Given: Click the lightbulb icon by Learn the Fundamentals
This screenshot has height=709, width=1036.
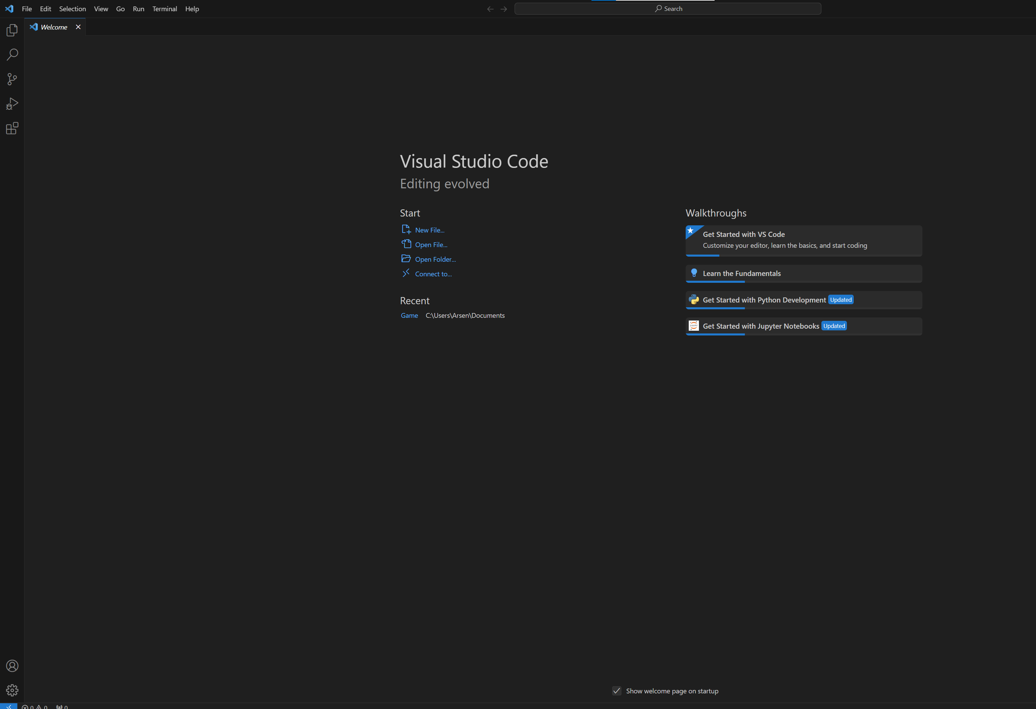Looking at the screenshot, I should coord(694,273).
